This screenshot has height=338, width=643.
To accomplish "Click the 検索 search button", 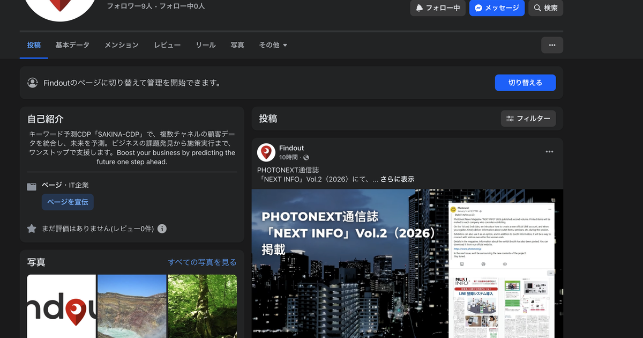I will point(545,8).
